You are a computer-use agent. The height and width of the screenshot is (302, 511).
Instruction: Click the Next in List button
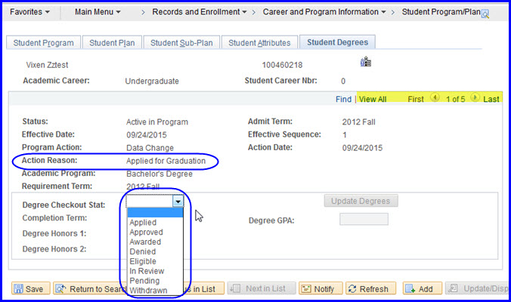tap(262, 288)
